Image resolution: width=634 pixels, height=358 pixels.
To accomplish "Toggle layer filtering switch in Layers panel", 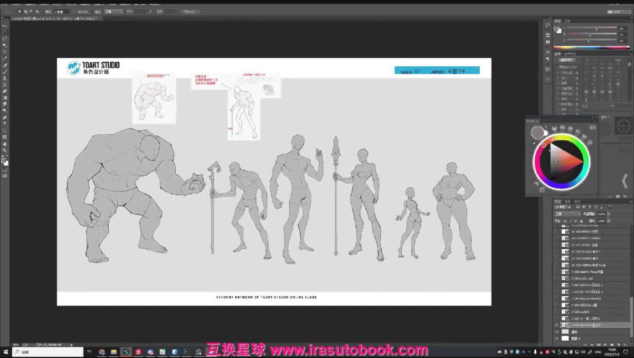I will [x=610, y=207].
